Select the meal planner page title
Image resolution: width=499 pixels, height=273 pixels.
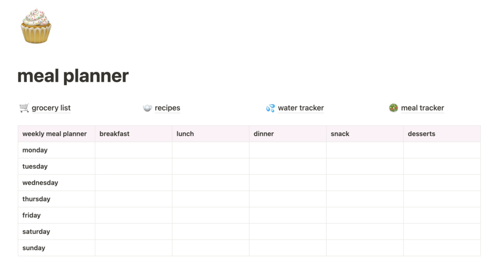[73, 76]
